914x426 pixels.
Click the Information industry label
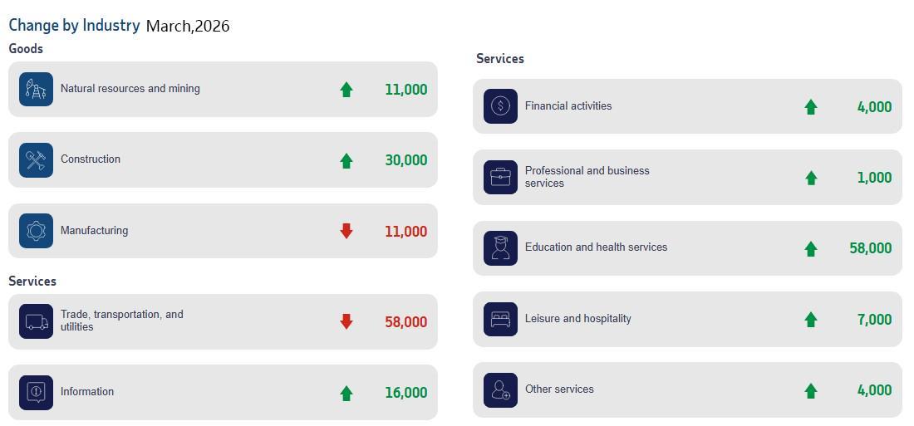(x=87, y=392)
